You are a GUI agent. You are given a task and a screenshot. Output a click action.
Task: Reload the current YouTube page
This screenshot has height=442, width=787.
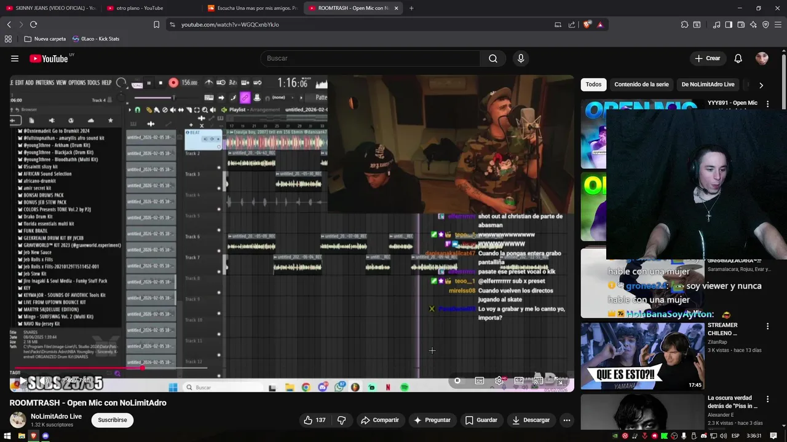pos(33,25)
